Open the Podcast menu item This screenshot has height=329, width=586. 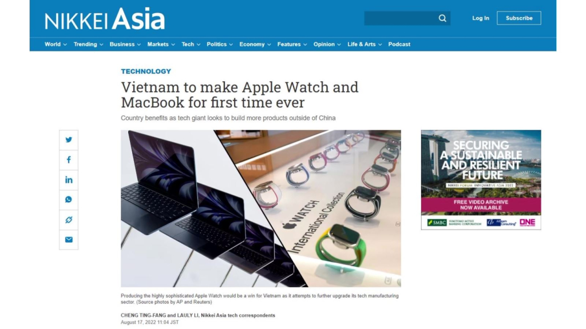(x=399, y=45)
